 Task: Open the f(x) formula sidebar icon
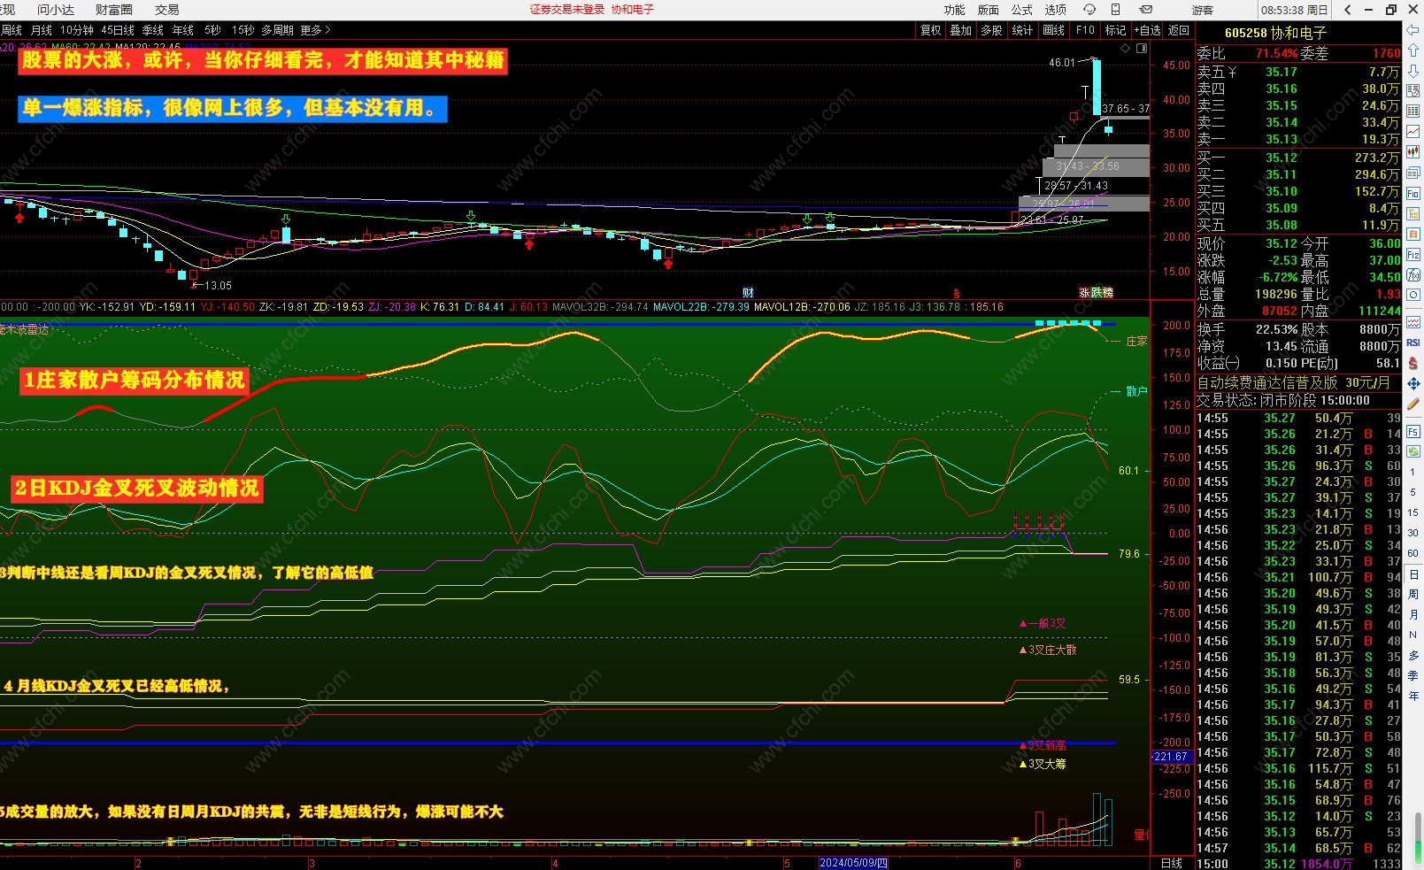click(1413, 274)
